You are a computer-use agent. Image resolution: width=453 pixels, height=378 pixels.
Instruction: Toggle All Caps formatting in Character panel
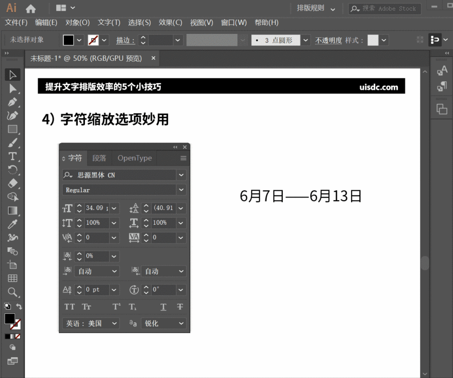click(x=69, y=306)
